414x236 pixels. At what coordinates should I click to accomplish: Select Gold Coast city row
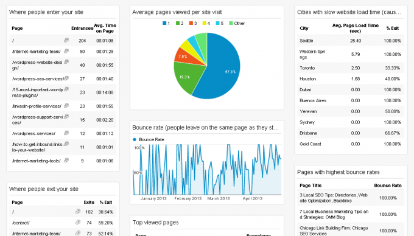350,144
